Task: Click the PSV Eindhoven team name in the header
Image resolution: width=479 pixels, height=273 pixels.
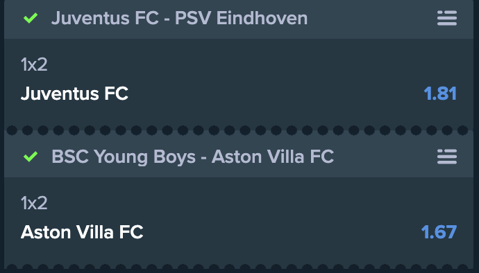Action: coord(241,18)
